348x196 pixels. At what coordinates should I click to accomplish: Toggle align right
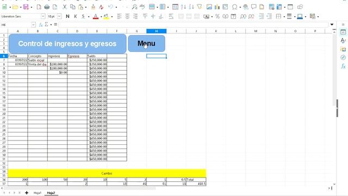(135, 16)
